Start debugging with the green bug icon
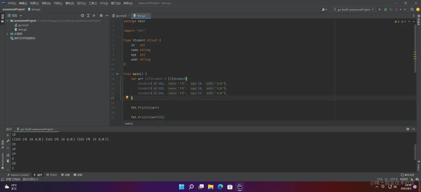This screenshot has height=192, width=421. 385,9
